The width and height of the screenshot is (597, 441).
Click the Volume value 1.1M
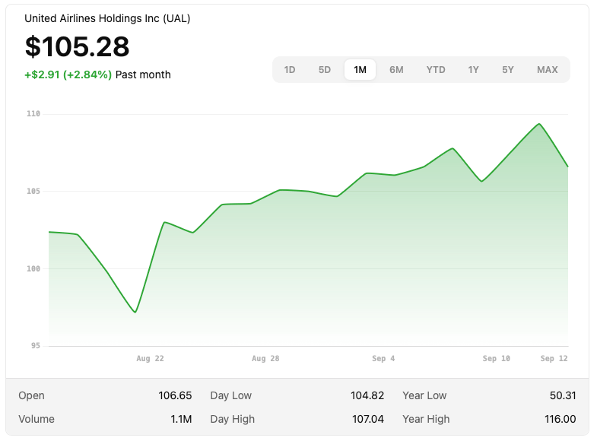pos(181,419)
